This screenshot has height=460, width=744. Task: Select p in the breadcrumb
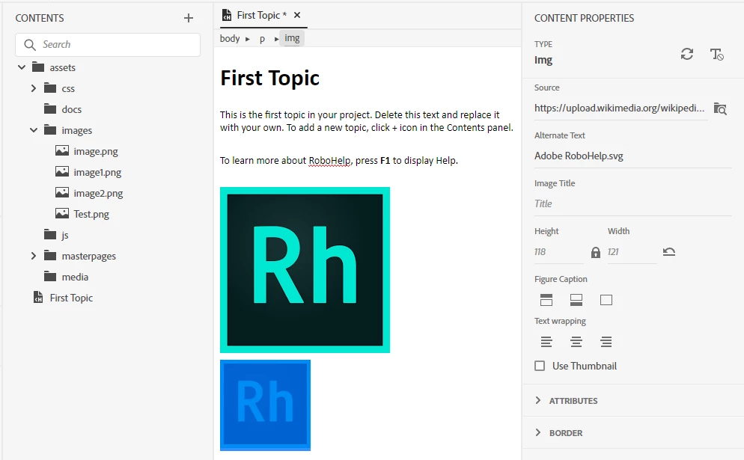(x=262, y=39)
